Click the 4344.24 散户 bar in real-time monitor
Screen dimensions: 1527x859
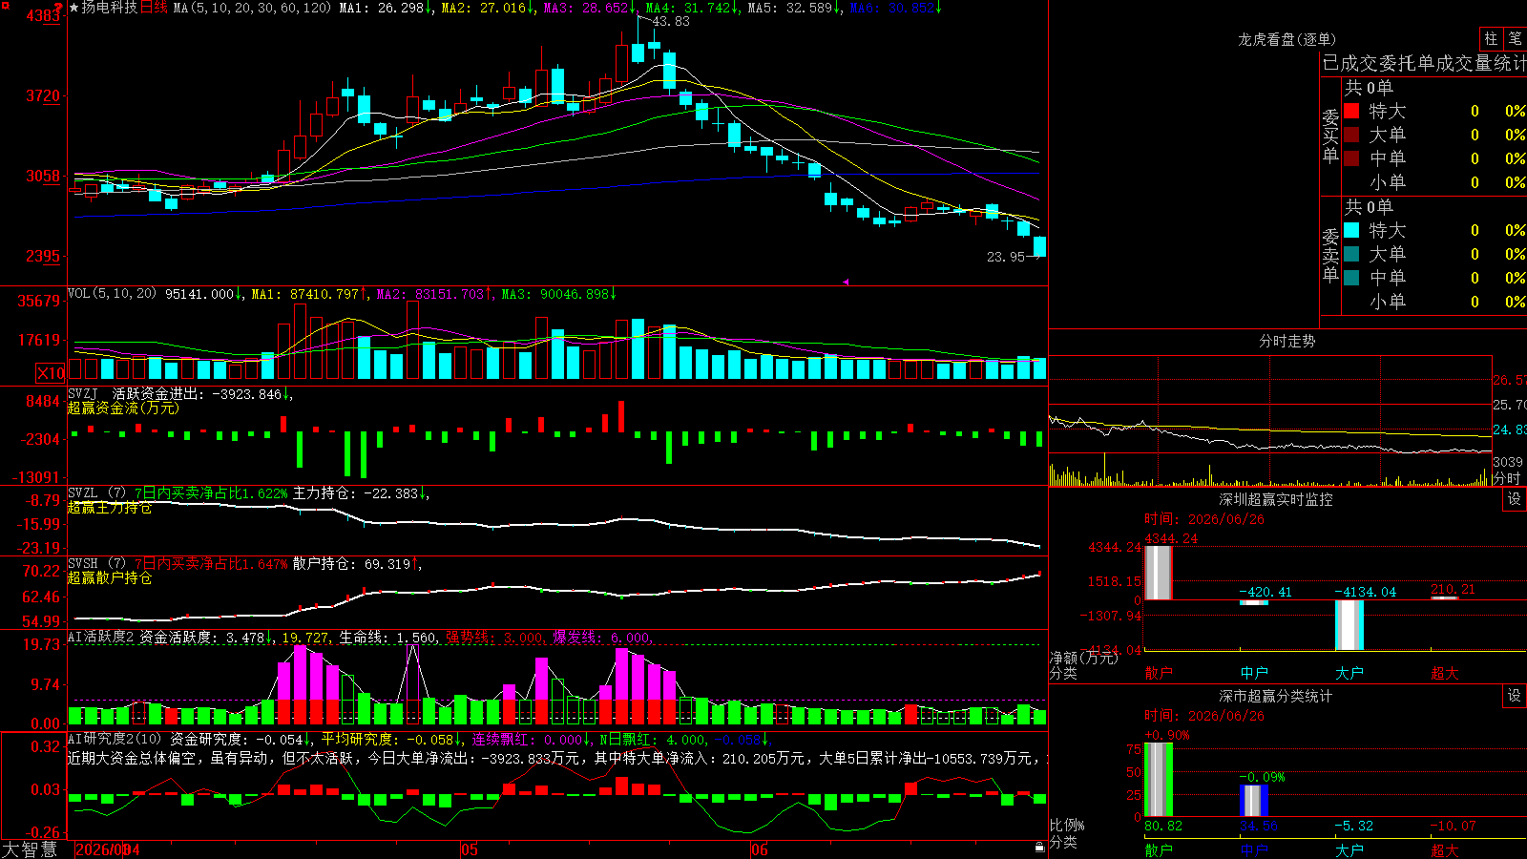pos(1159,573)
